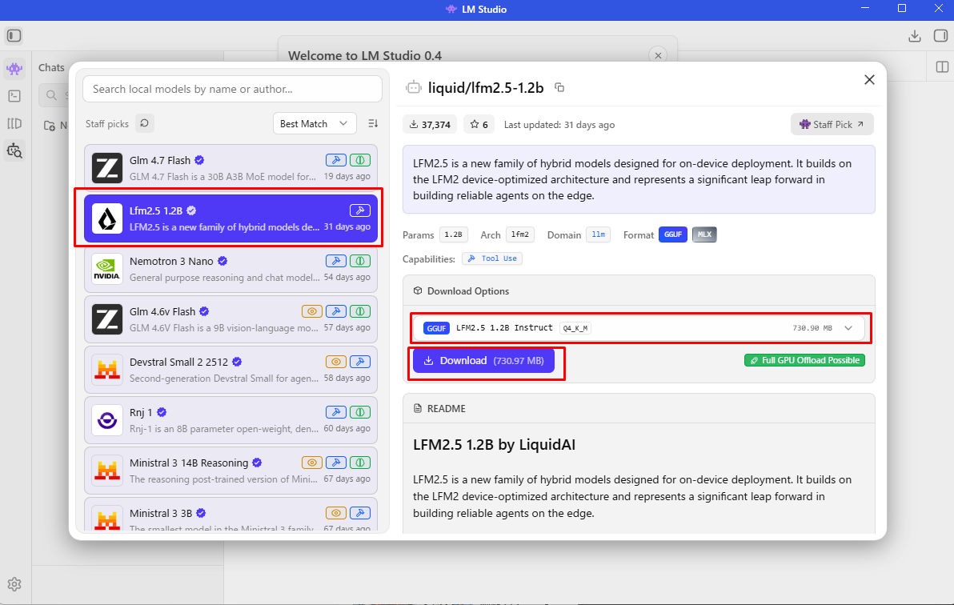The width and height of the screenshot is (954, 605).
Task: Open the Developer terminal sidebar icon
Action: click(x=14, y=96)
